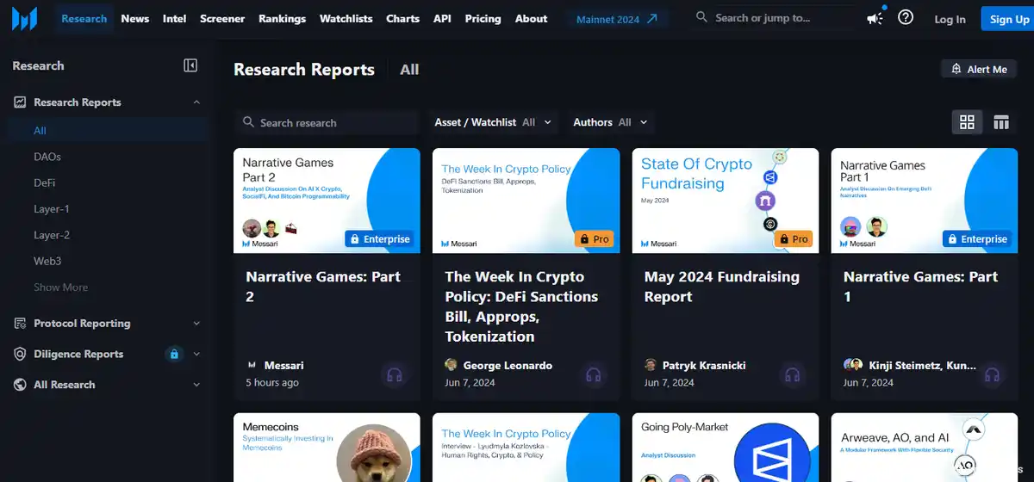Screen dimensions: 1034x482
Task: Open the Intel nav item
Action: click(x=174, y=18)
